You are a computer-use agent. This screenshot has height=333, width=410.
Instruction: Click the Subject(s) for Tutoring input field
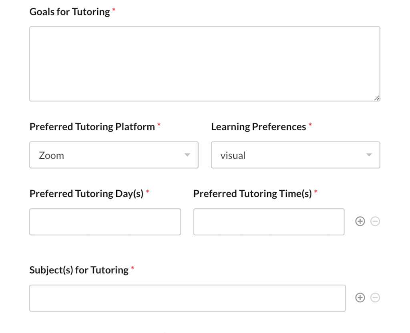pos(187,297)
